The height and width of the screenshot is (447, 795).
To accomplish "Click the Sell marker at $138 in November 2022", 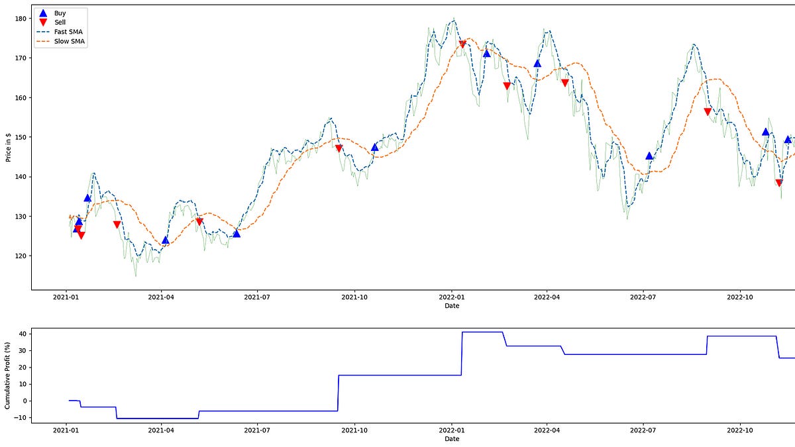I will click(x=779, y=183).
